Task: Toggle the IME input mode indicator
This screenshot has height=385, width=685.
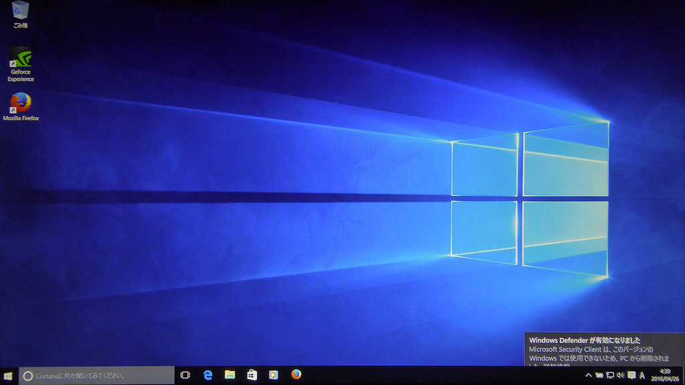Action: click(641, 375)
